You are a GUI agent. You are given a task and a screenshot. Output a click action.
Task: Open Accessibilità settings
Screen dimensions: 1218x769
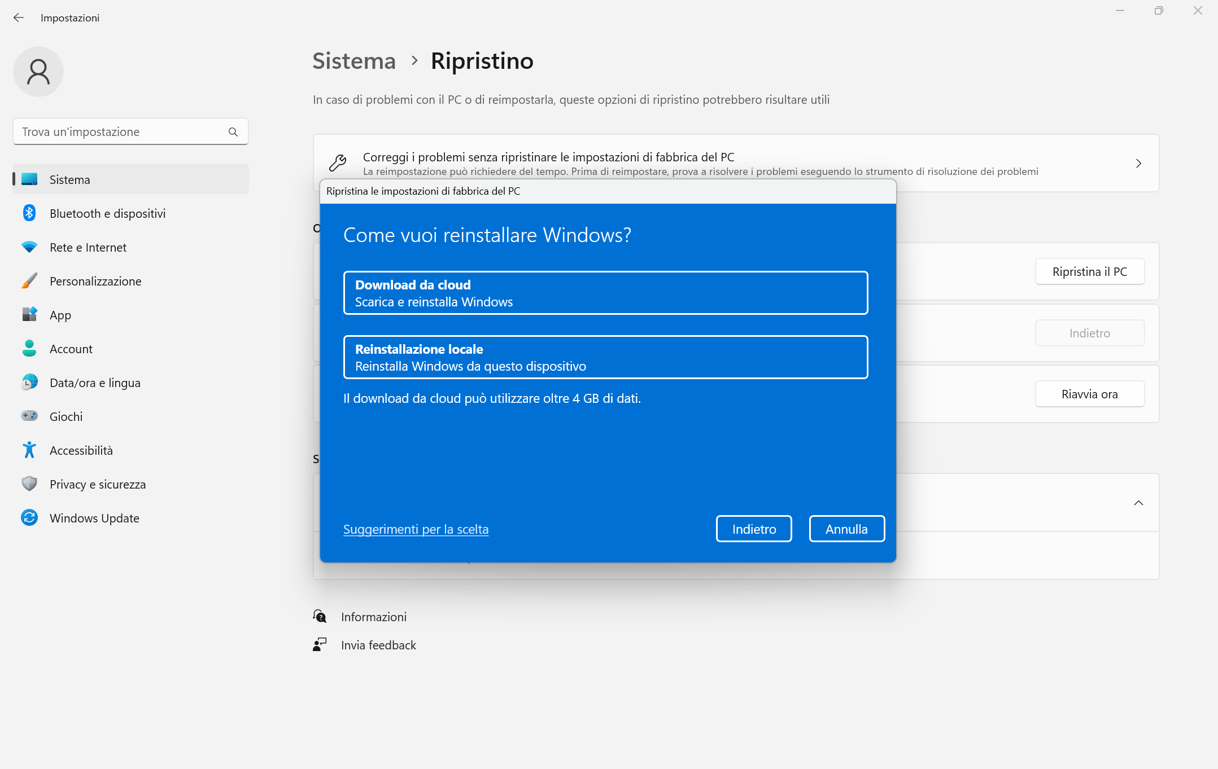point(81,450)
